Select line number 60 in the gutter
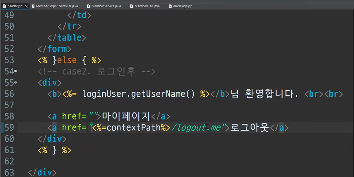 click(9, 139)
